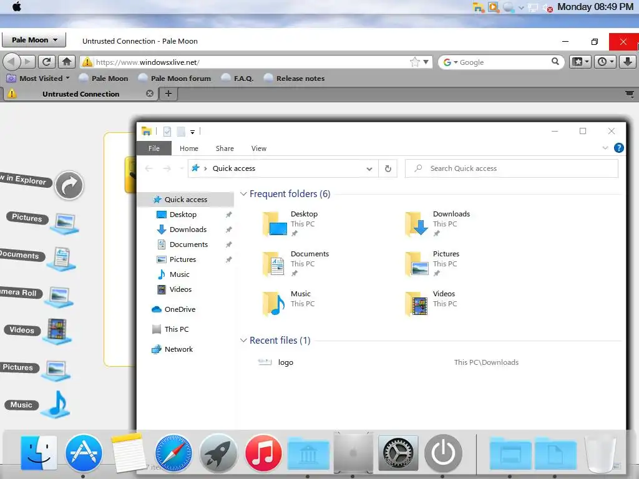Open the File tab in Explorer
Viewport: 639px width, 479px height.
click(x=154, y=148)
